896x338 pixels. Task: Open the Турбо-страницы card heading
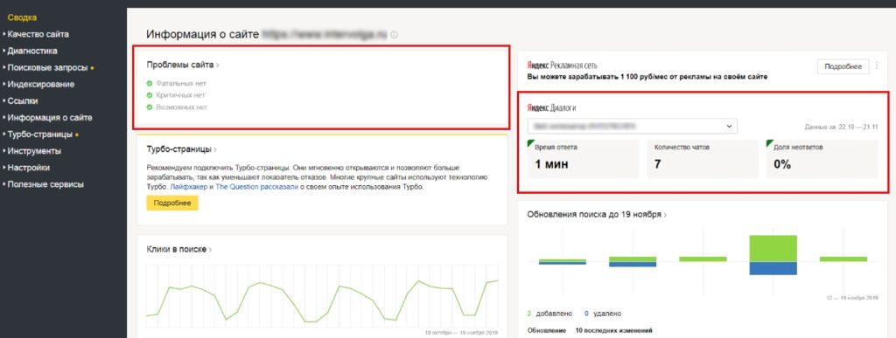point(182,149)
